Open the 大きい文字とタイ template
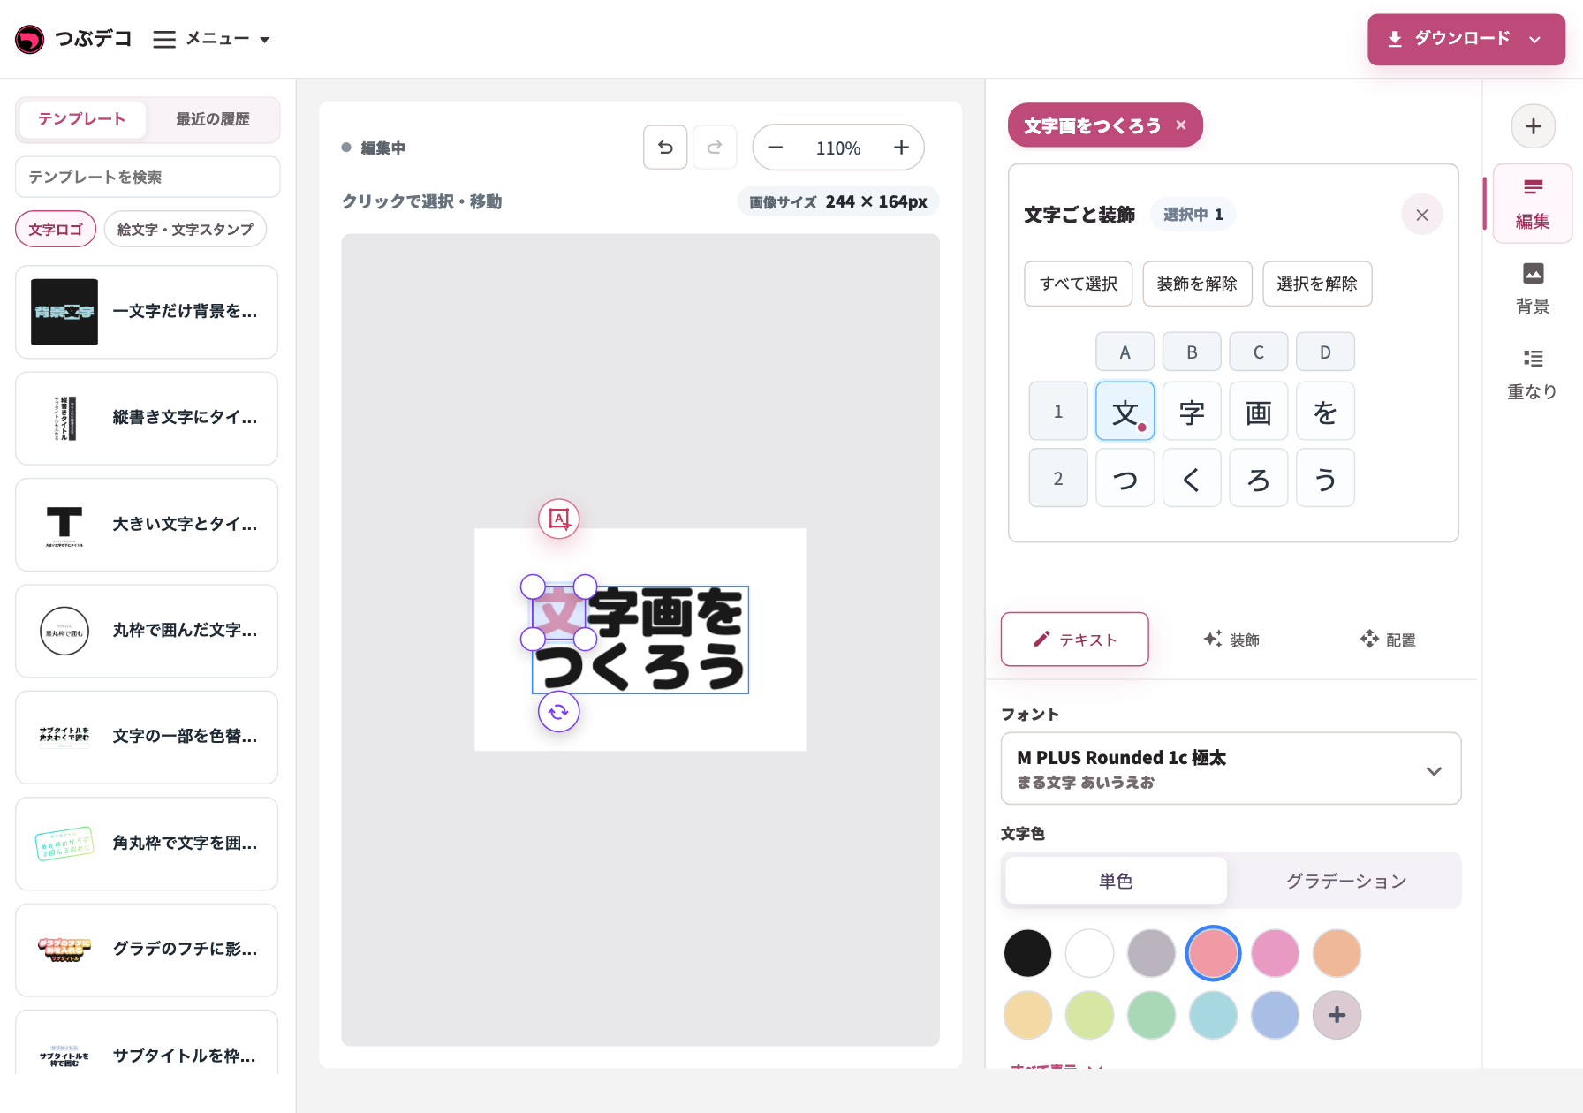This screenshot has width=1583, height=1113. [147, 525]
